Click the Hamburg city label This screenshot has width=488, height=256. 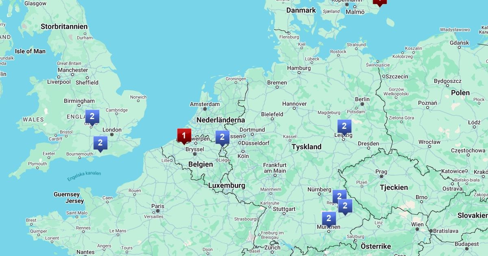click(x=299, y=68)
